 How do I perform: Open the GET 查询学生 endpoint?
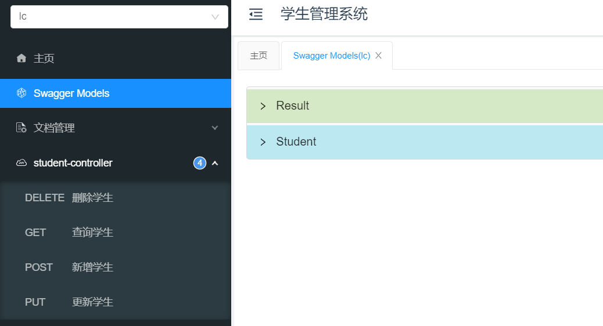[116, 232]
